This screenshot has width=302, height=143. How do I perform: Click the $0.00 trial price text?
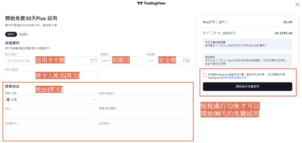coord(288,22)
